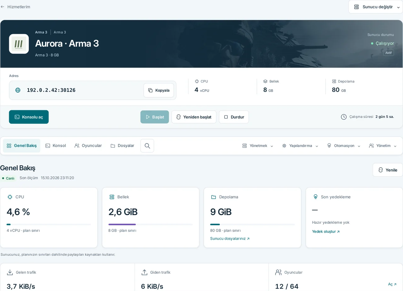Switch to the Genel Bakış tab
403x291 pixels.
tap(22, 146)
